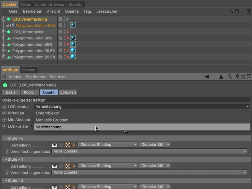
Task: Click the eye filter icon in Object Manager toolbar
Action: tap(243, 11)
